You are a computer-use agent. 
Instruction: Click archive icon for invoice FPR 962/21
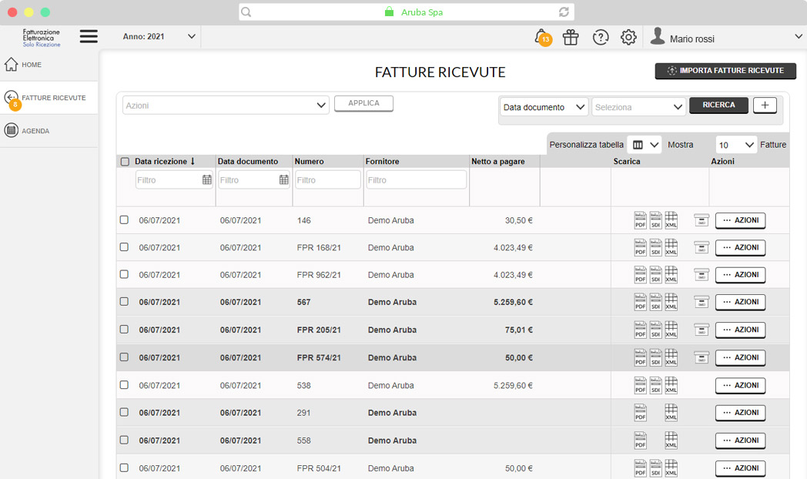click(x=701, y=275)
